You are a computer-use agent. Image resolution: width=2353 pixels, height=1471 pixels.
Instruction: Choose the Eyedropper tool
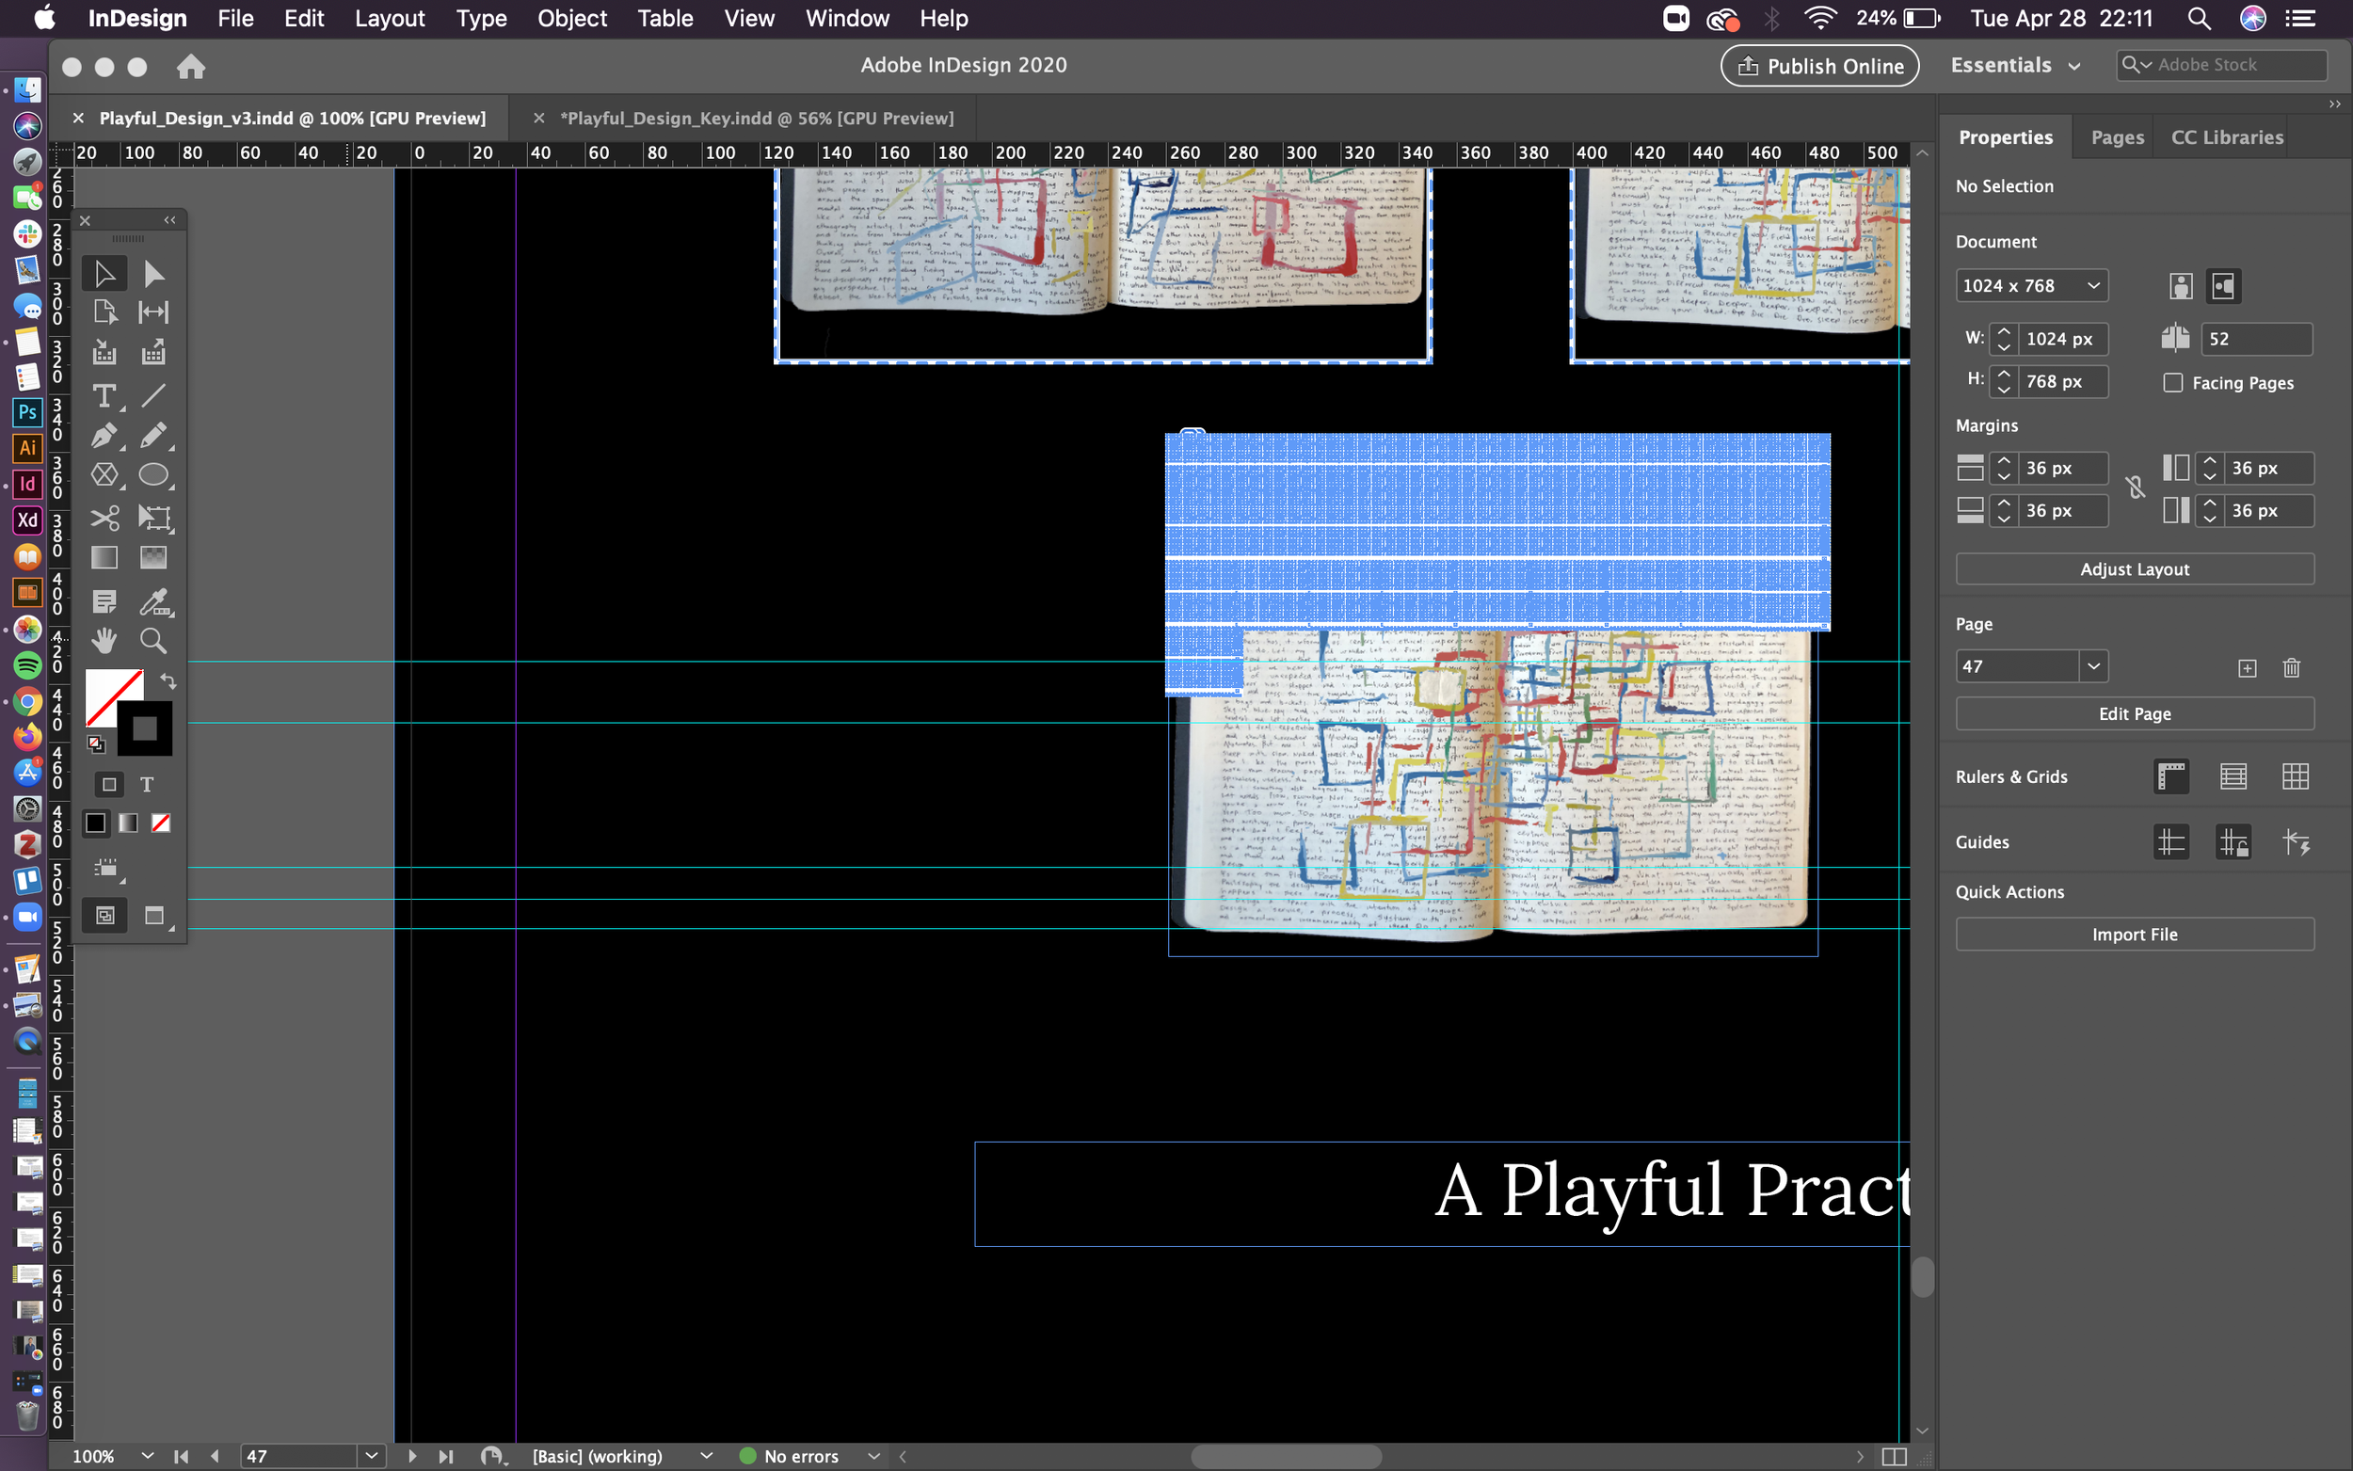(152, 601)
